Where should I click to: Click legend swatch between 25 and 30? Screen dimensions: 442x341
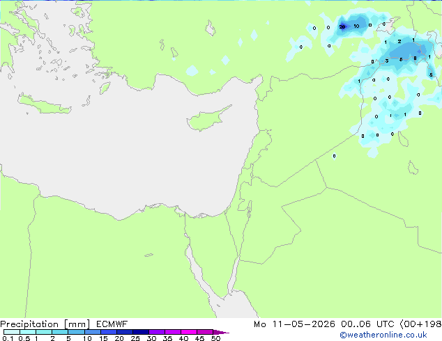pos(141,332)
